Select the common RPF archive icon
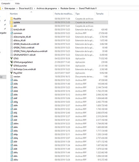This screenshot has width=139, height=162. pyautogui.click(x=12, y=33)
